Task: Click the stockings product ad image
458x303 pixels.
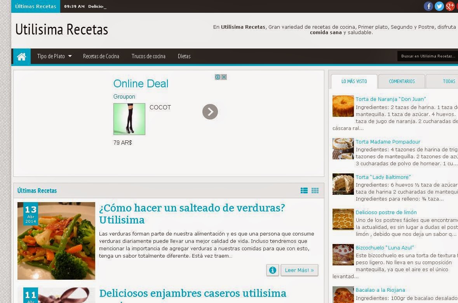Action: [x=129, y=119]
